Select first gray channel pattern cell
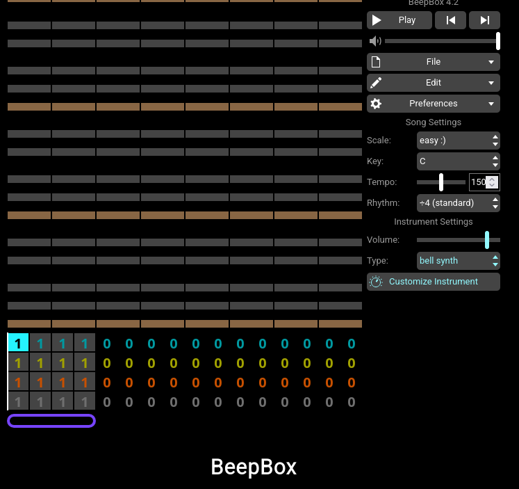519x489 pixels. pyautogui.click(x=18, y=402)
